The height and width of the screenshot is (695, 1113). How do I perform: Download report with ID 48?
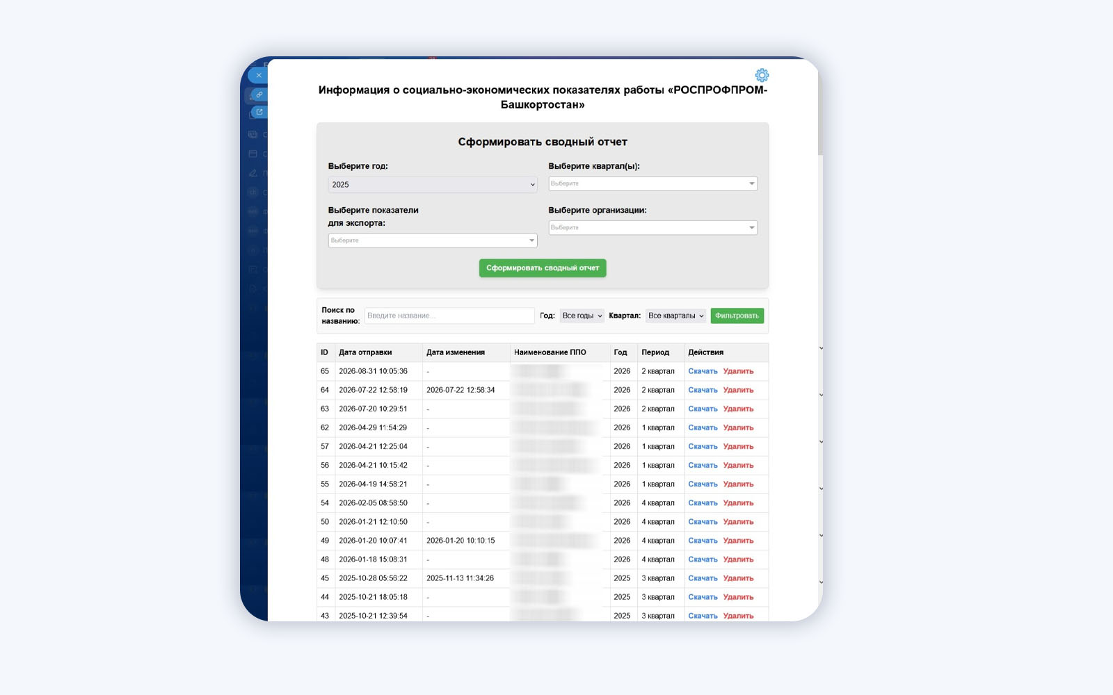[x=703, y=559]
